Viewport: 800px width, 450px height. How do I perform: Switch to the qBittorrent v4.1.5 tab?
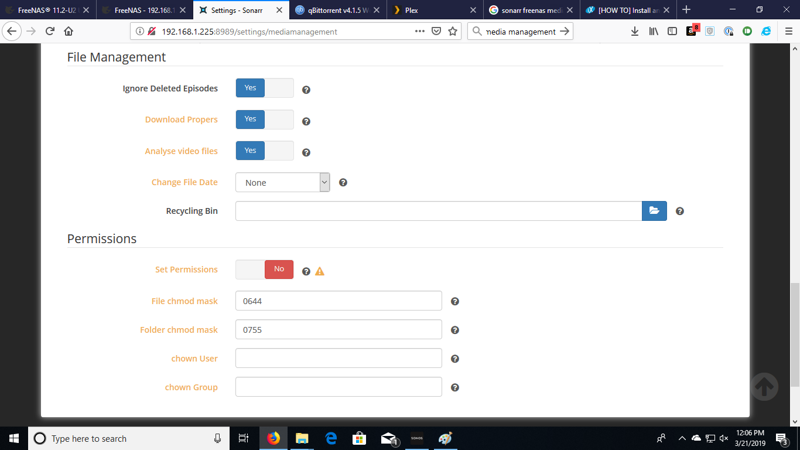[337, 10]
